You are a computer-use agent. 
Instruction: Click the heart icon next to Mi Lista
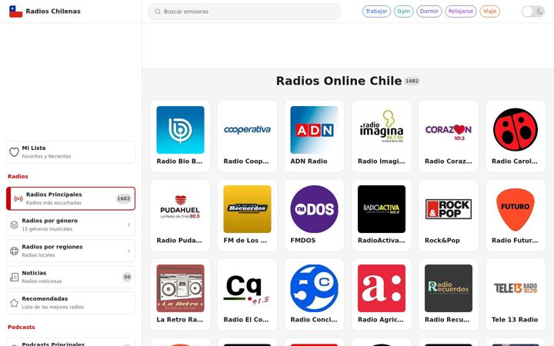point(14,152)
